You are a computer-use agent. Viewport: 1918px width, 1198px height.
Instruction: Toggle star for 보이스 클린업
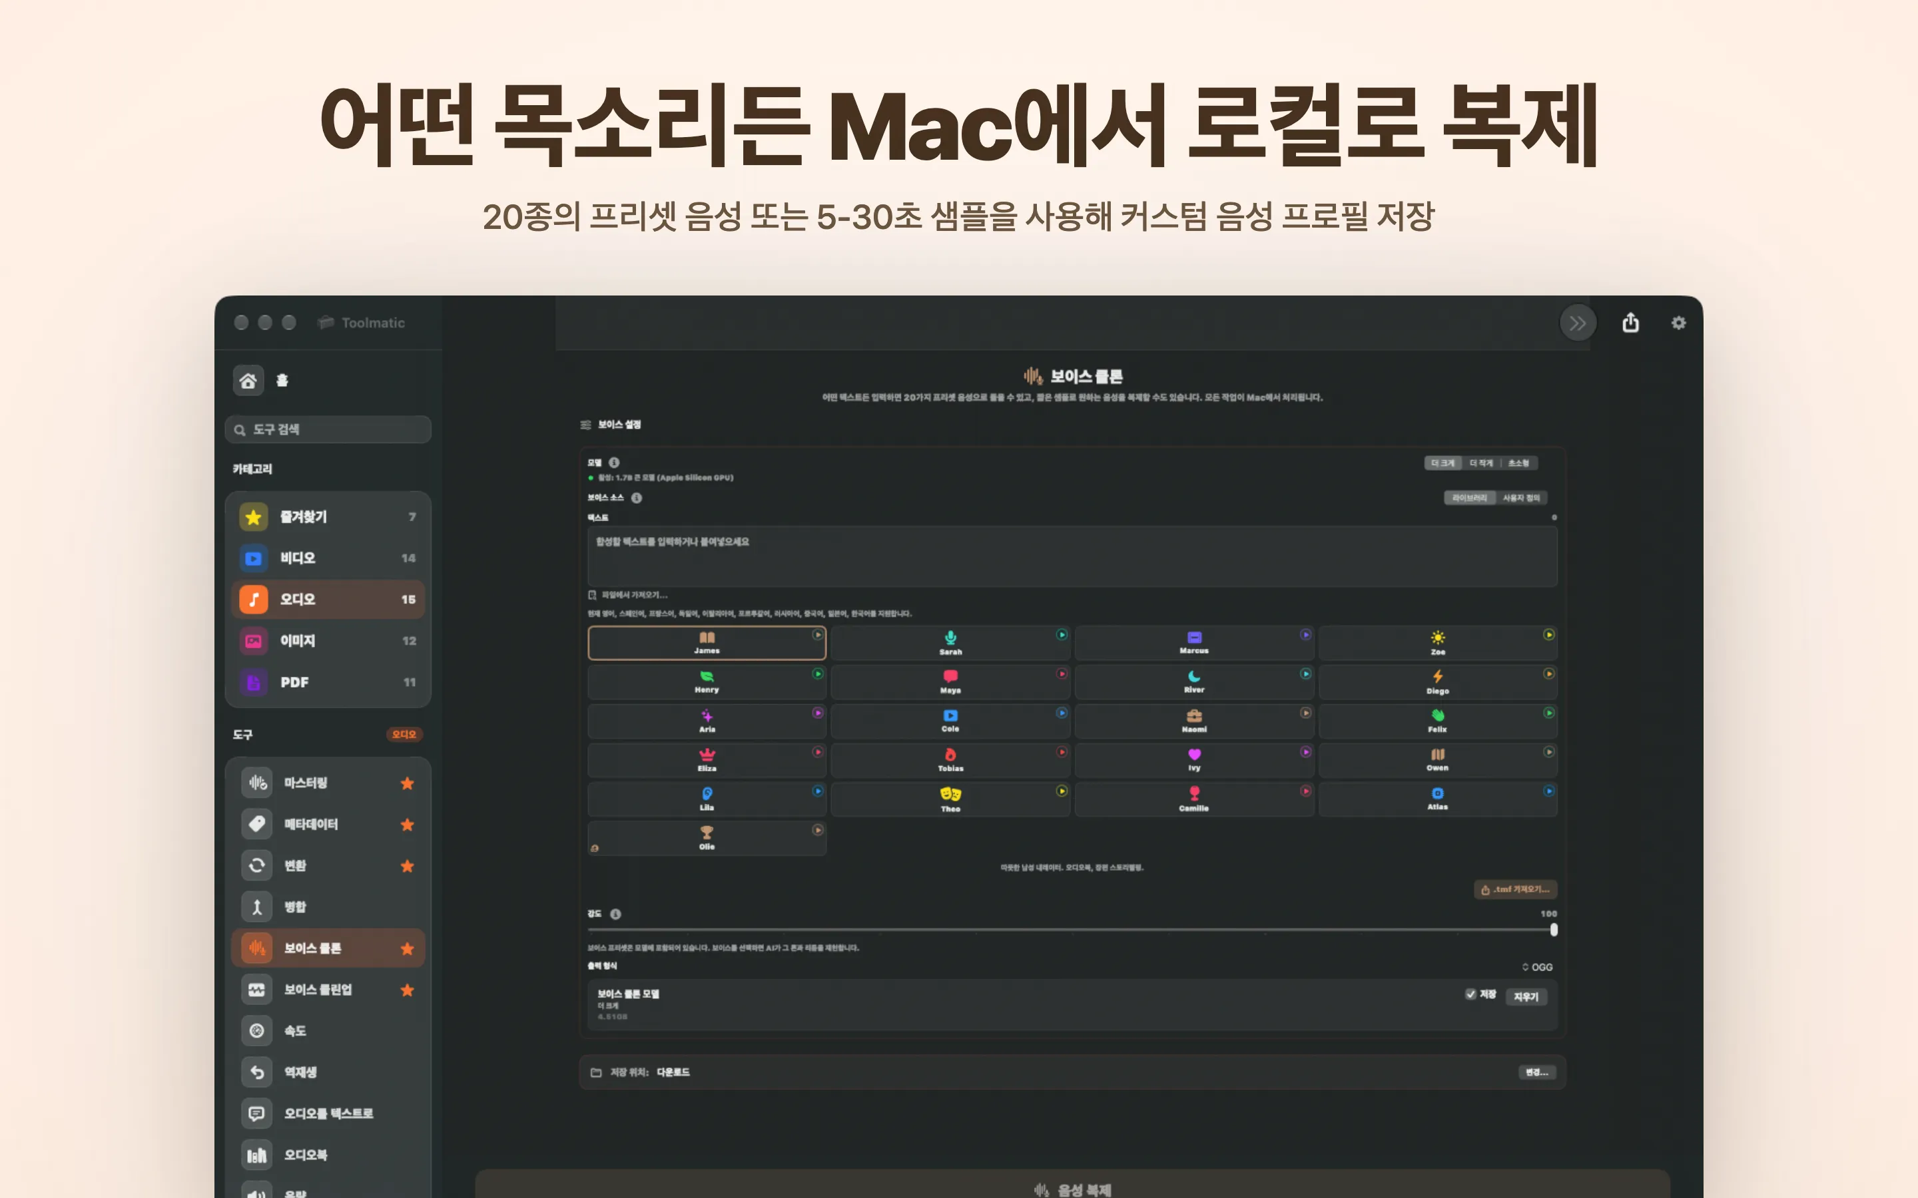[408, 990]
